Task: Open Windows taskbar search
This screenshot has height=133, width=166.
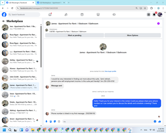Action: coord(10,130)
